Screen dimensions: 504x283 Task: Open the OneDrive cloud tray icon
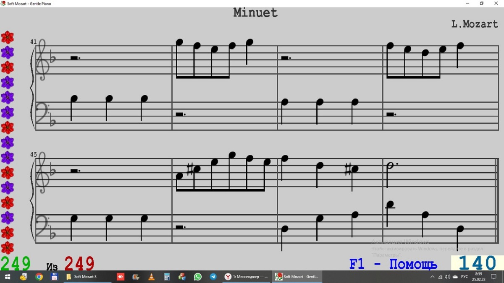[455, 277]
